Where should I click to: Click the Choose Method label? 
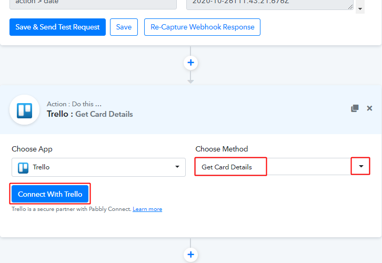click(x=222, y=149)
